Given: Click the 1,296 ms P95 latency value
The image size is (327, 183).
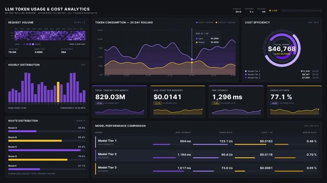Looking at the screenshot, I should [x=227, y=97].
